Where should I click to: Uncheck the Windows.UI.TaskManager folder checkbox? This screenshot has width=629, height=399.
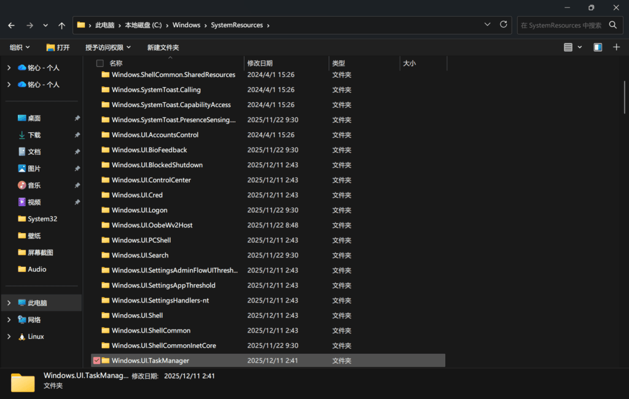tap(96, 360)
